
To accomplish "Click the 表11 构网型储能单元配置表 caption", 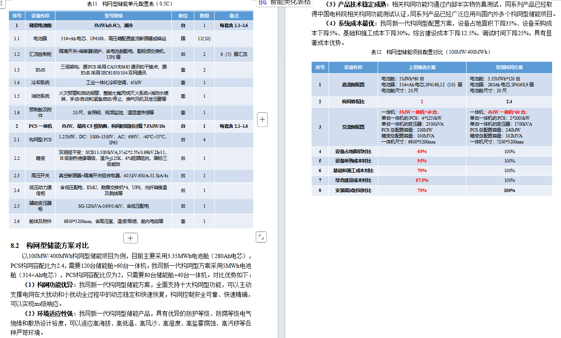I will coord(130,3).
